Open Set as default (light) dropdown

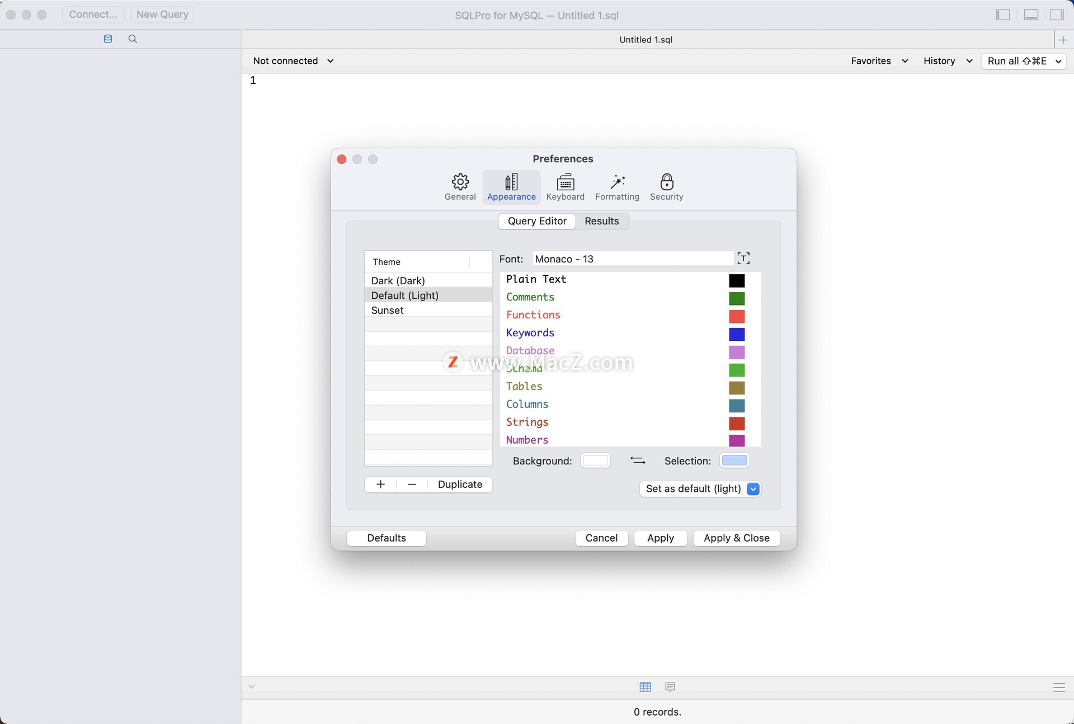[700, 488]
